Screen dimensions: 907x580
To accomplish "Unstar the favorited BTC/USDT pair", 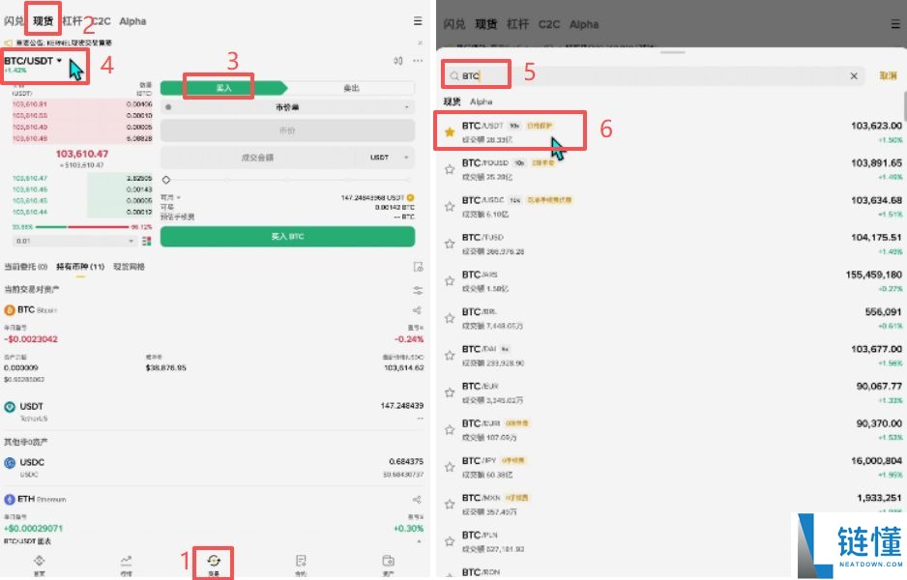I will click(x=450, y=130).
